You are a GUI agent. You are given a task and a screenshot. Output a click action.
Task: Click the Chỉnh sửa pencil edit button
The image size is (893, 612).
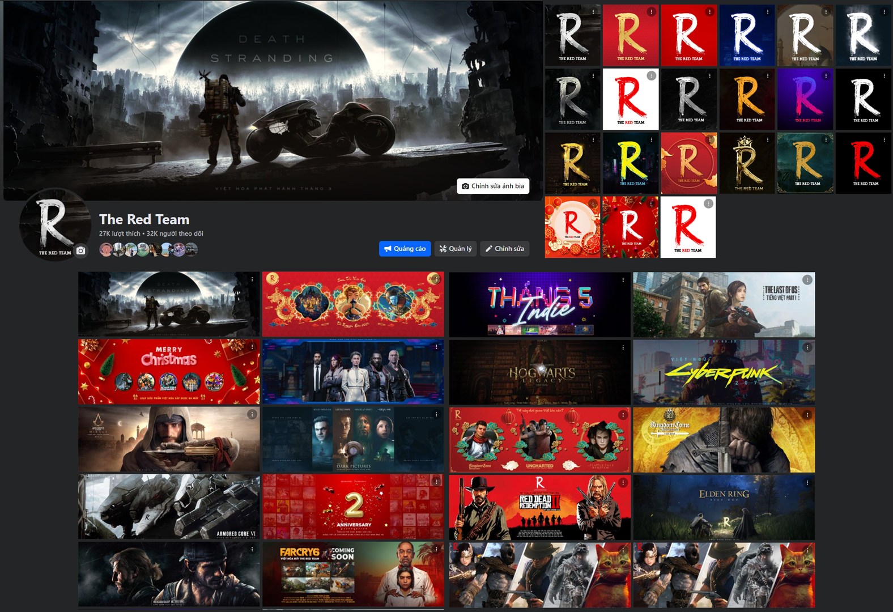pos(504,249)
